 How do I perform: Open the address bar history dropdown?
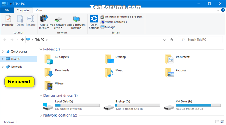(x=164, y=40)
